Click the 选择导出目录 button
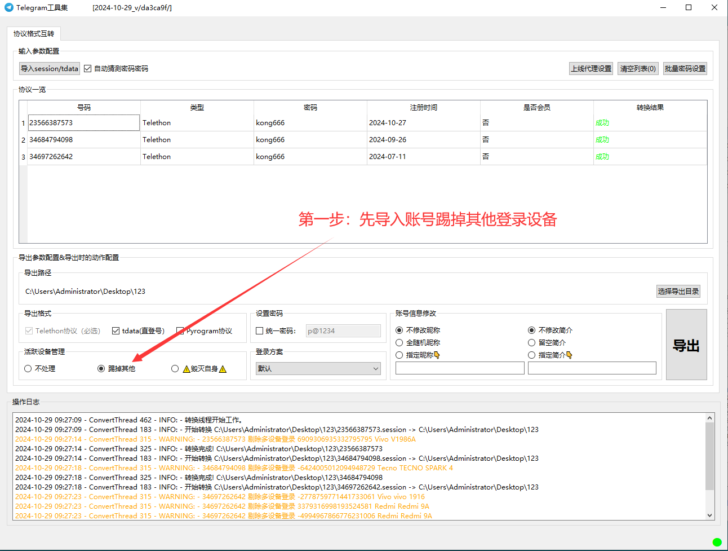The height and width of the screenshot is (551, 728). pyautogui.click(x=678, y=291)
